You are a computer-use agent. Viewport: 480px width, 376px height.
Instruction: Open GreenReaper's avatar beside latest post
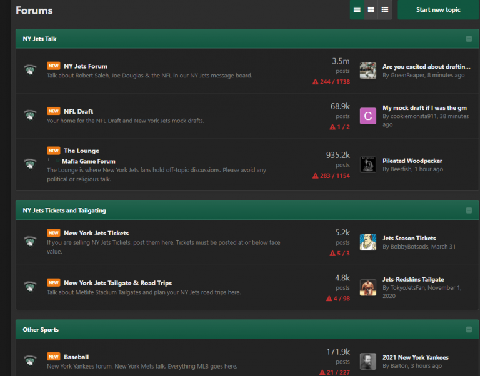point(368,71)
